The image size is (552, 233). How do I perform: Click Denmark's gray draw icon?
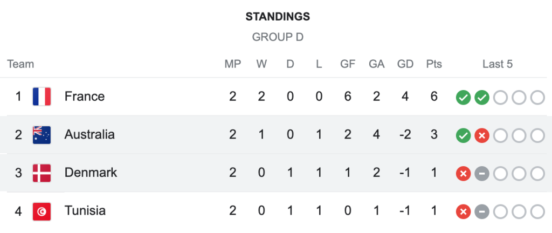pyautogui.click(x=481, y=174)
